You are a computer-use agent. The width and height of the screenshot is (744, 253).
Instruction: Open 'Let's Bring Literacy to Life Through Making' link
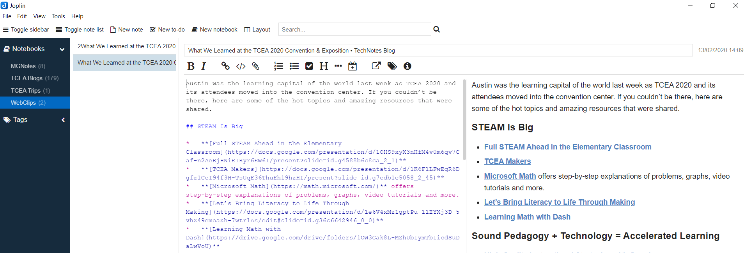[560, 202]
